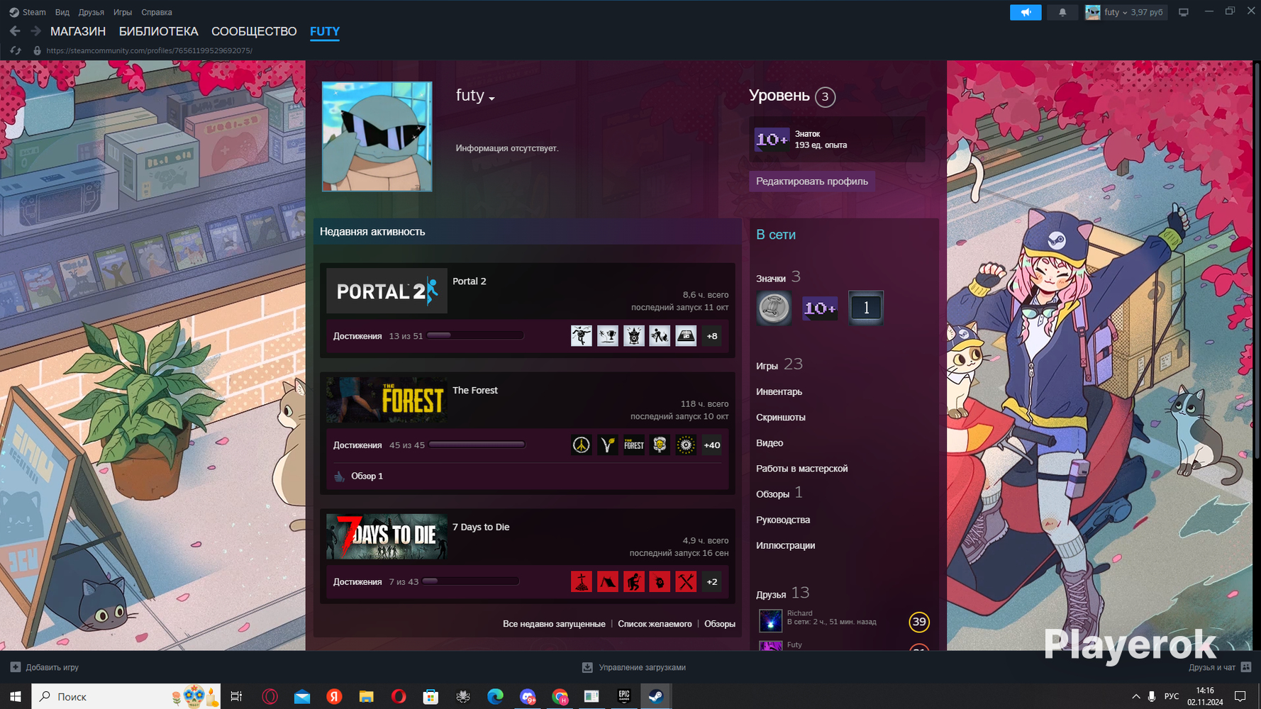
Task: Open the Инвентарь link
Action: pos(779,392)
